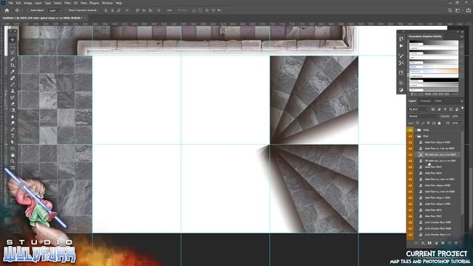Screen dimensions: 473x266
Task: Click the lock position icon in Layers
Action: click(x=428, y=123)
